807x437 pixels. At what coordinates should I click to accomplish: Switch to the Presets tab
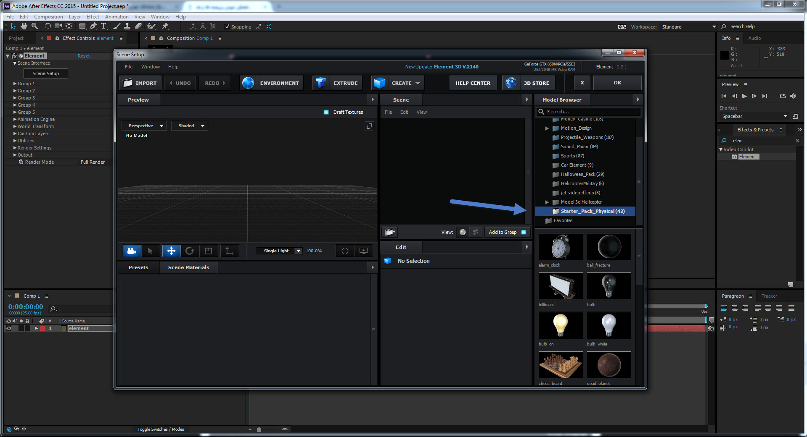(138, 267)
